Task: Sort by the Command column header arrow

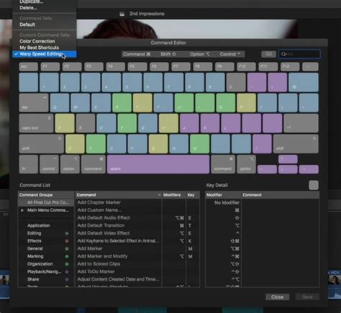Action: click(x=159, y=195)
